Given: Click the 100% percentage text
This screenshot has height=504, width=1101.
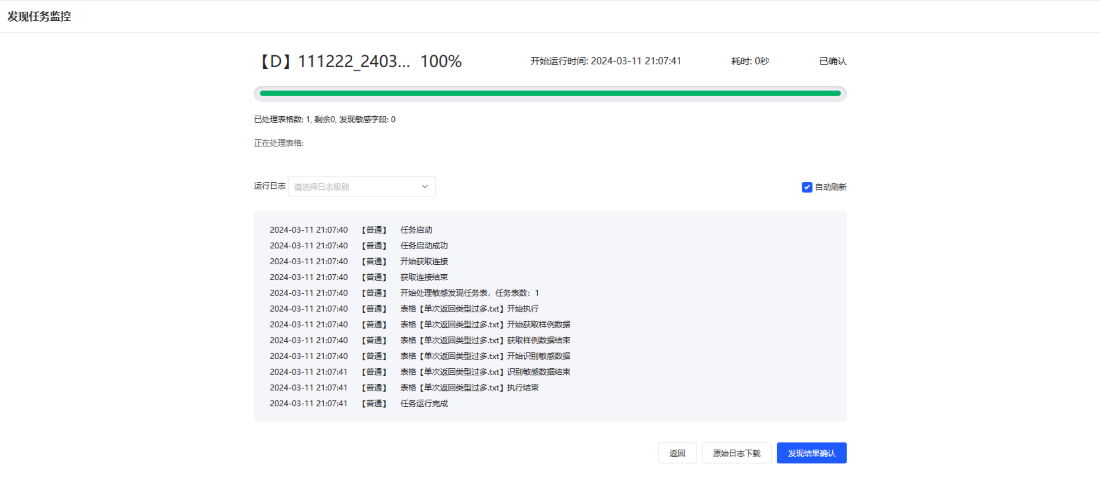Looking at the screenshot, I should [441, 61].
